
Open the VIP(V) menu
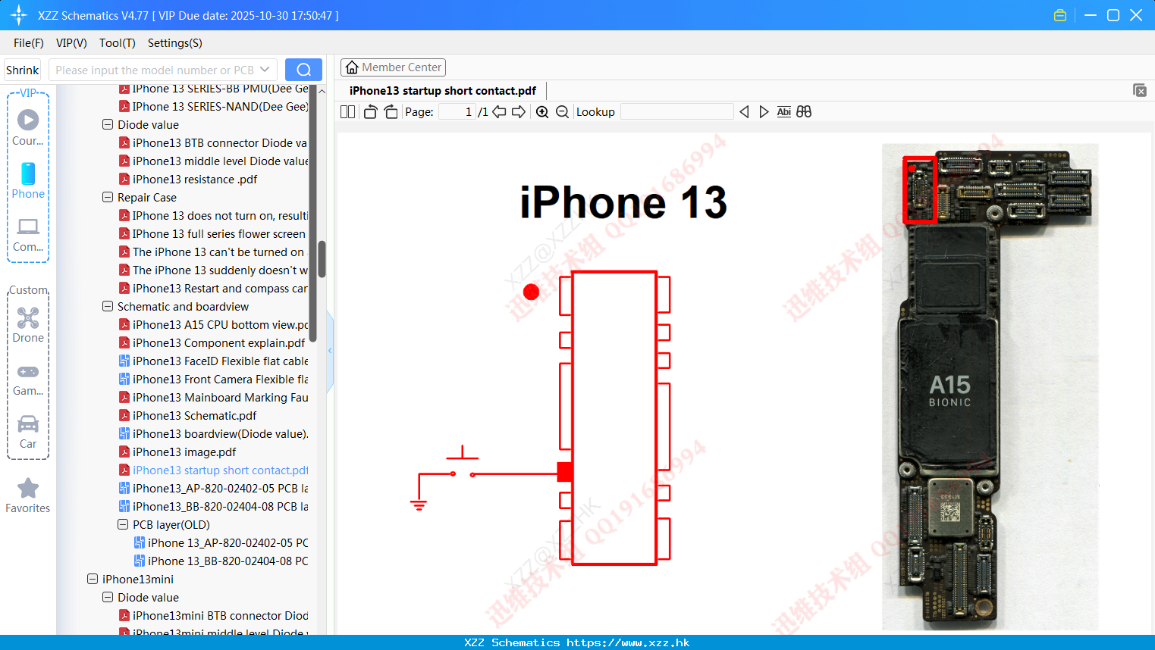(71, 43)
